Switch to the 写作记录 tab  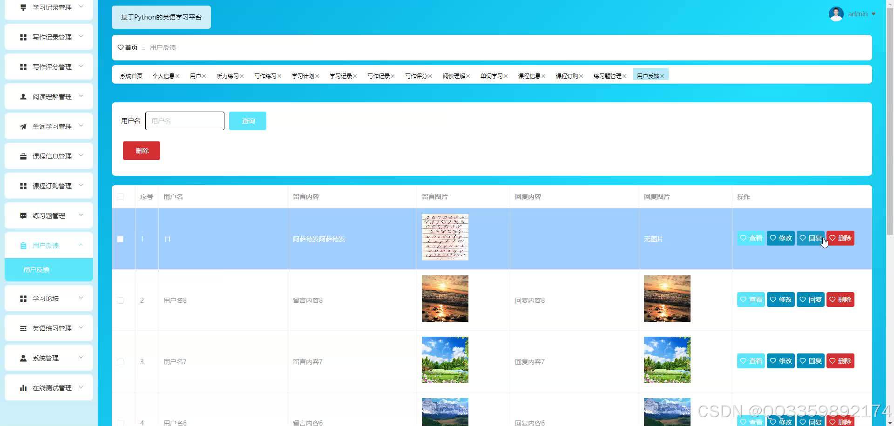379,76
